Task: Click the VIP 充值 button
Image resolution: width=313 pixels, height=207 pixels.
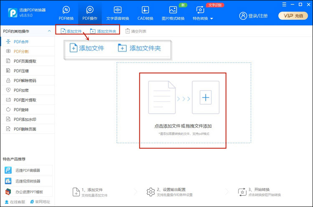Action: click(293, 15)
